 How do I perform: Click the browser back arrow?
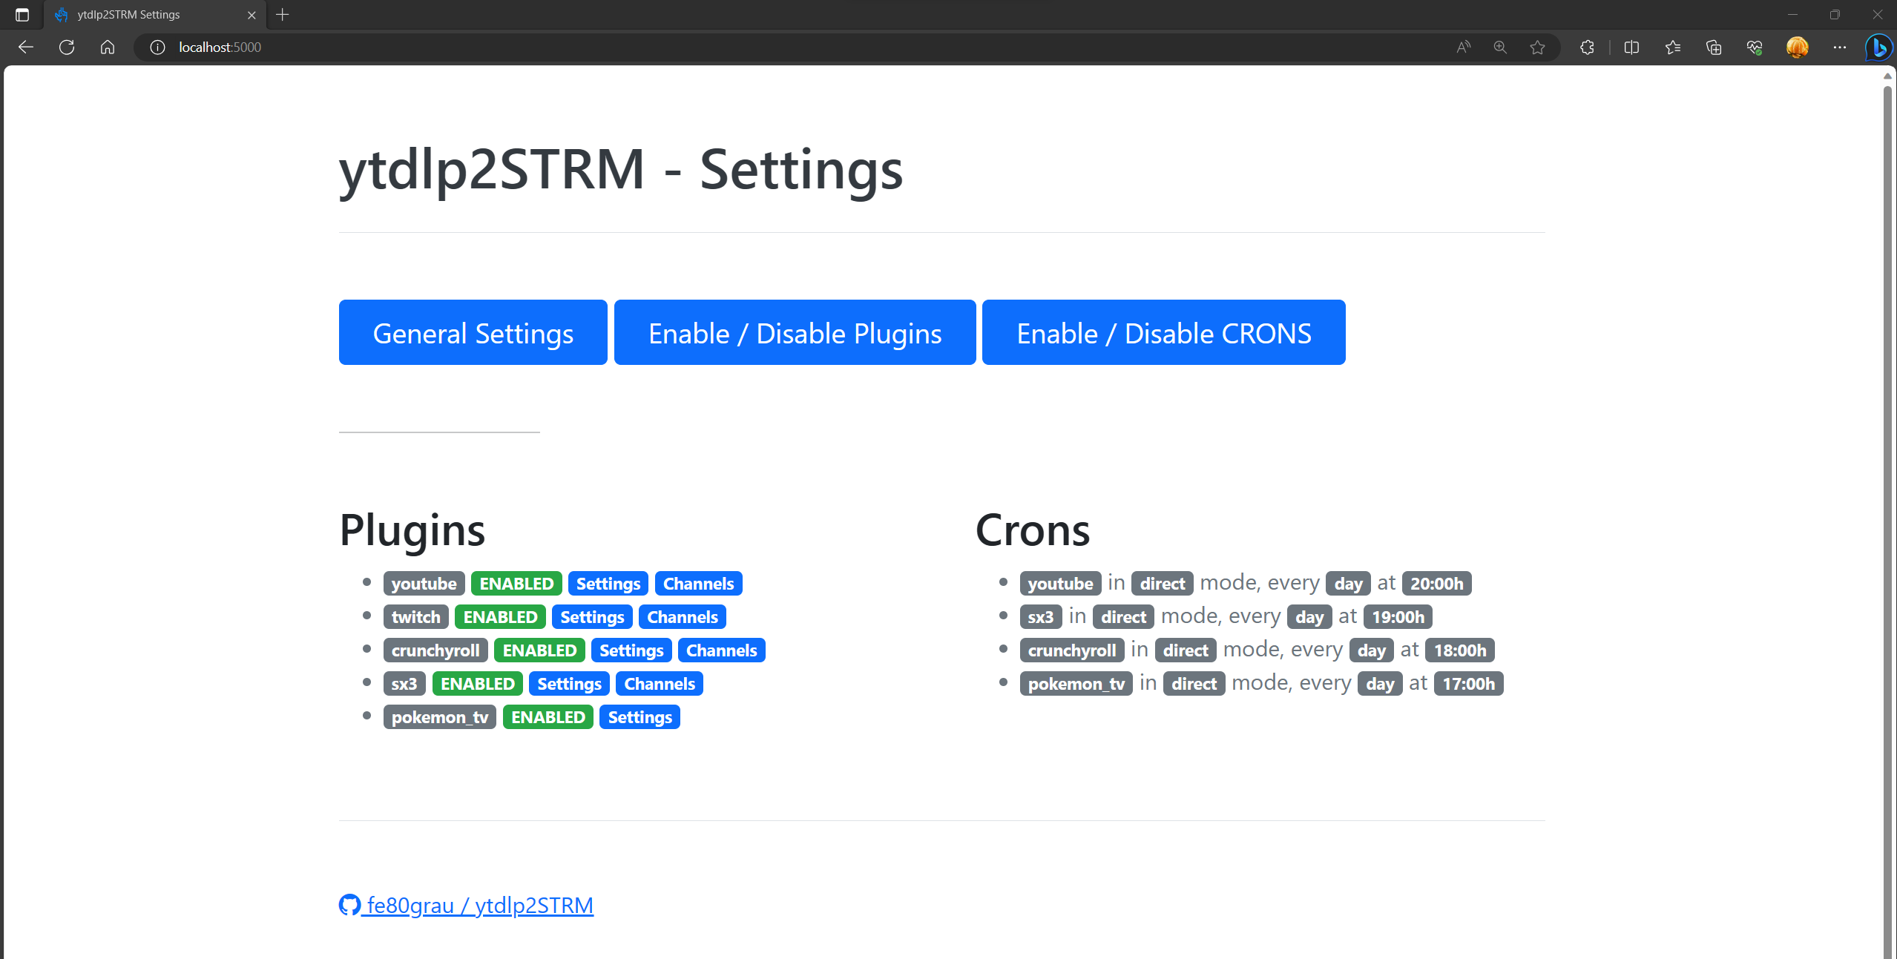pos(26,47)
